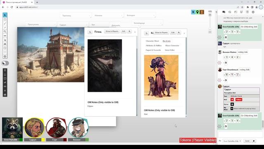Open the Layers tool below Select

coord(5,19)
